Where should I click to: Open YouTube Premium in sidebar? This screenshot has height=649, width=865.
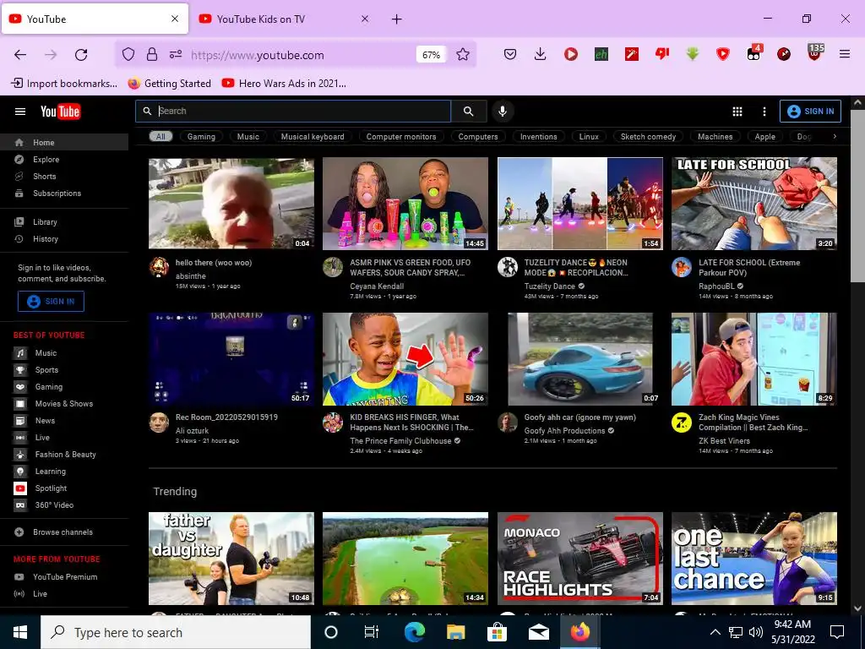click(x=64, y=576)
